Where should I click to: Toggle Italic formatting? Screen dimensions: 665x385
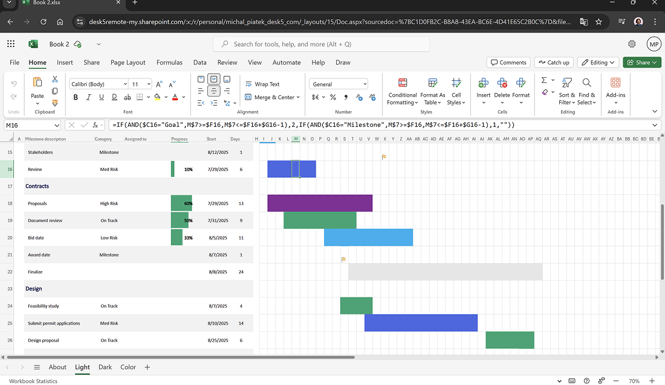89,97
